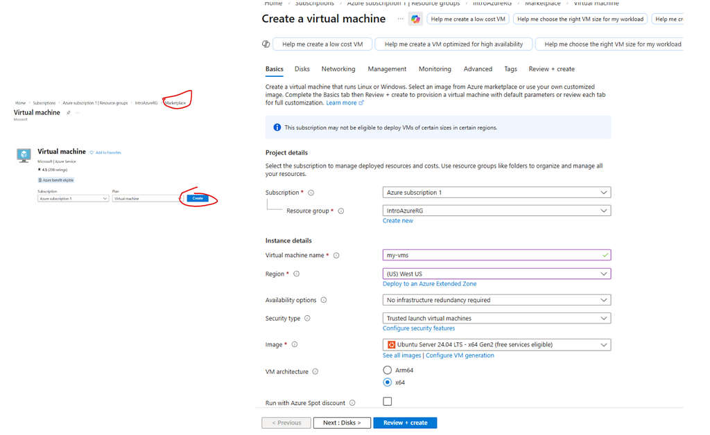Image resolution: width=710 pixels, height=435 pixels.
Task: Click the < Previous button
Action: tap(286, 423)
